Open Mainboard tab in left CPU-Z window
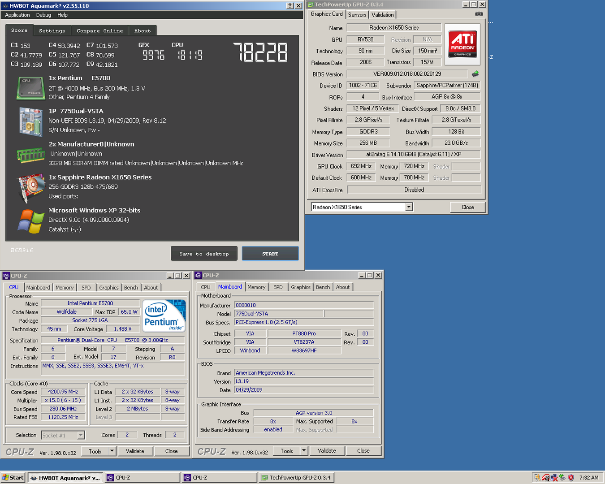The width and height of the screenshot is (605, 484). coord(38,288)
